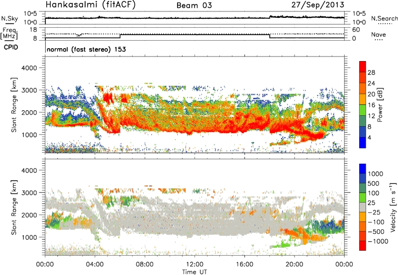Select the 'Freq. [MHz]' axis label
Image resolution: width=398 pixels, height=275 pixels.
point(9,34)
